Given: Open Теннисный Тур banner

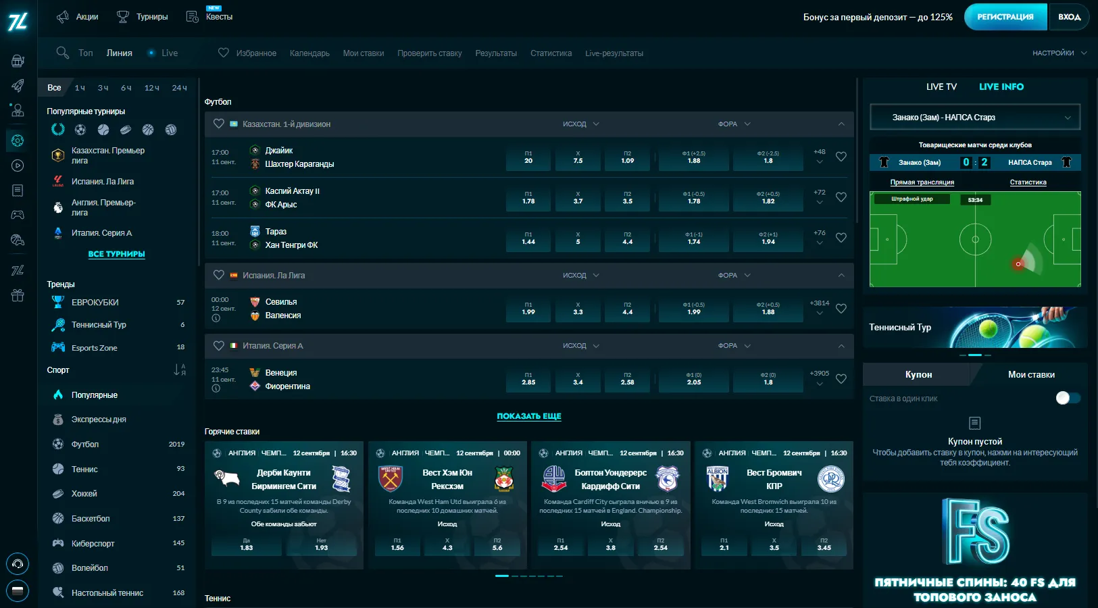Looking at the screenshot, I should tap(975, 327).
